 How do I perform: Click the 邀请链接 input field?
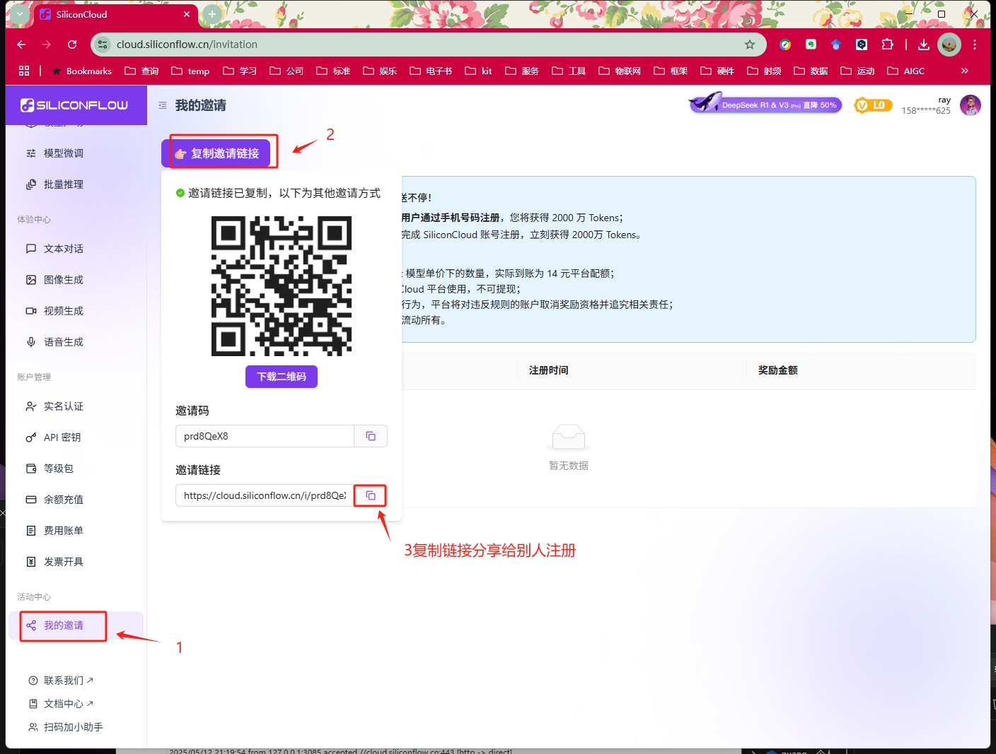[265, 495]
